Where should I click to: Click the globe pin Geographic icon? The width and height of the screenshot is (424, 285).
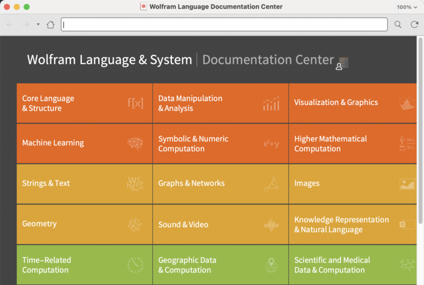271,265
